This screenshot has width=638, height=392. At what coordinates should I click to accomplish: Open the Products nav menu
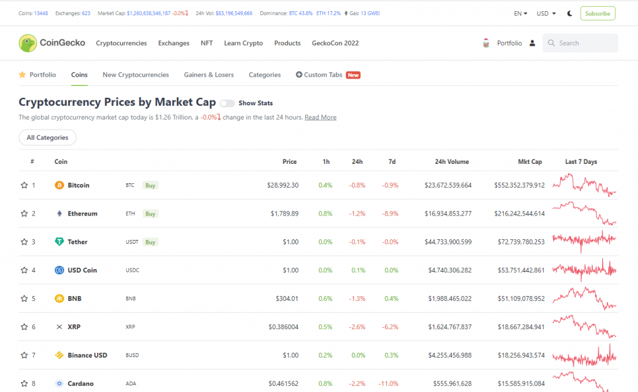coord(287,43)
